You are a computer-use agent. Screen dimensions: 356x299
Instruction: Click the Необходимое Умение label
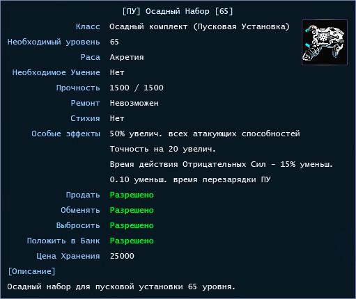click(56, 72)
